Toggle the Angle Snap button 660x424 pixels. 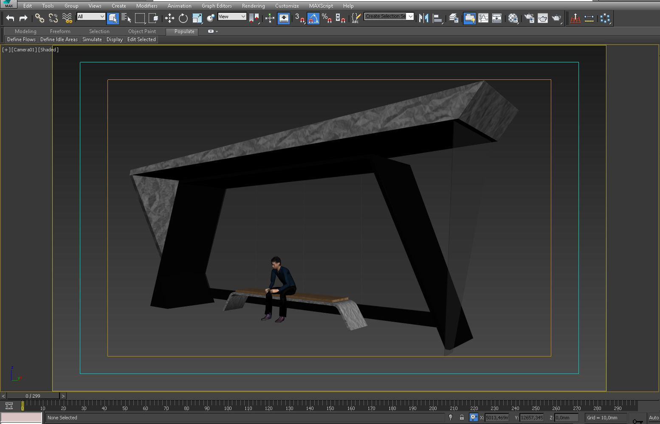313,18
